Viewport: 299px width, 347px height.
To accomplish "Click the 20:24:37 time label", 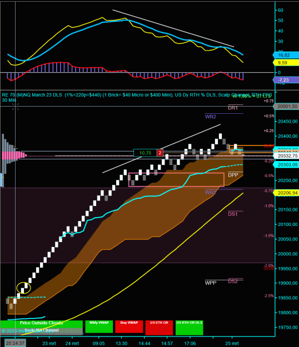I will tap(15, 343).
